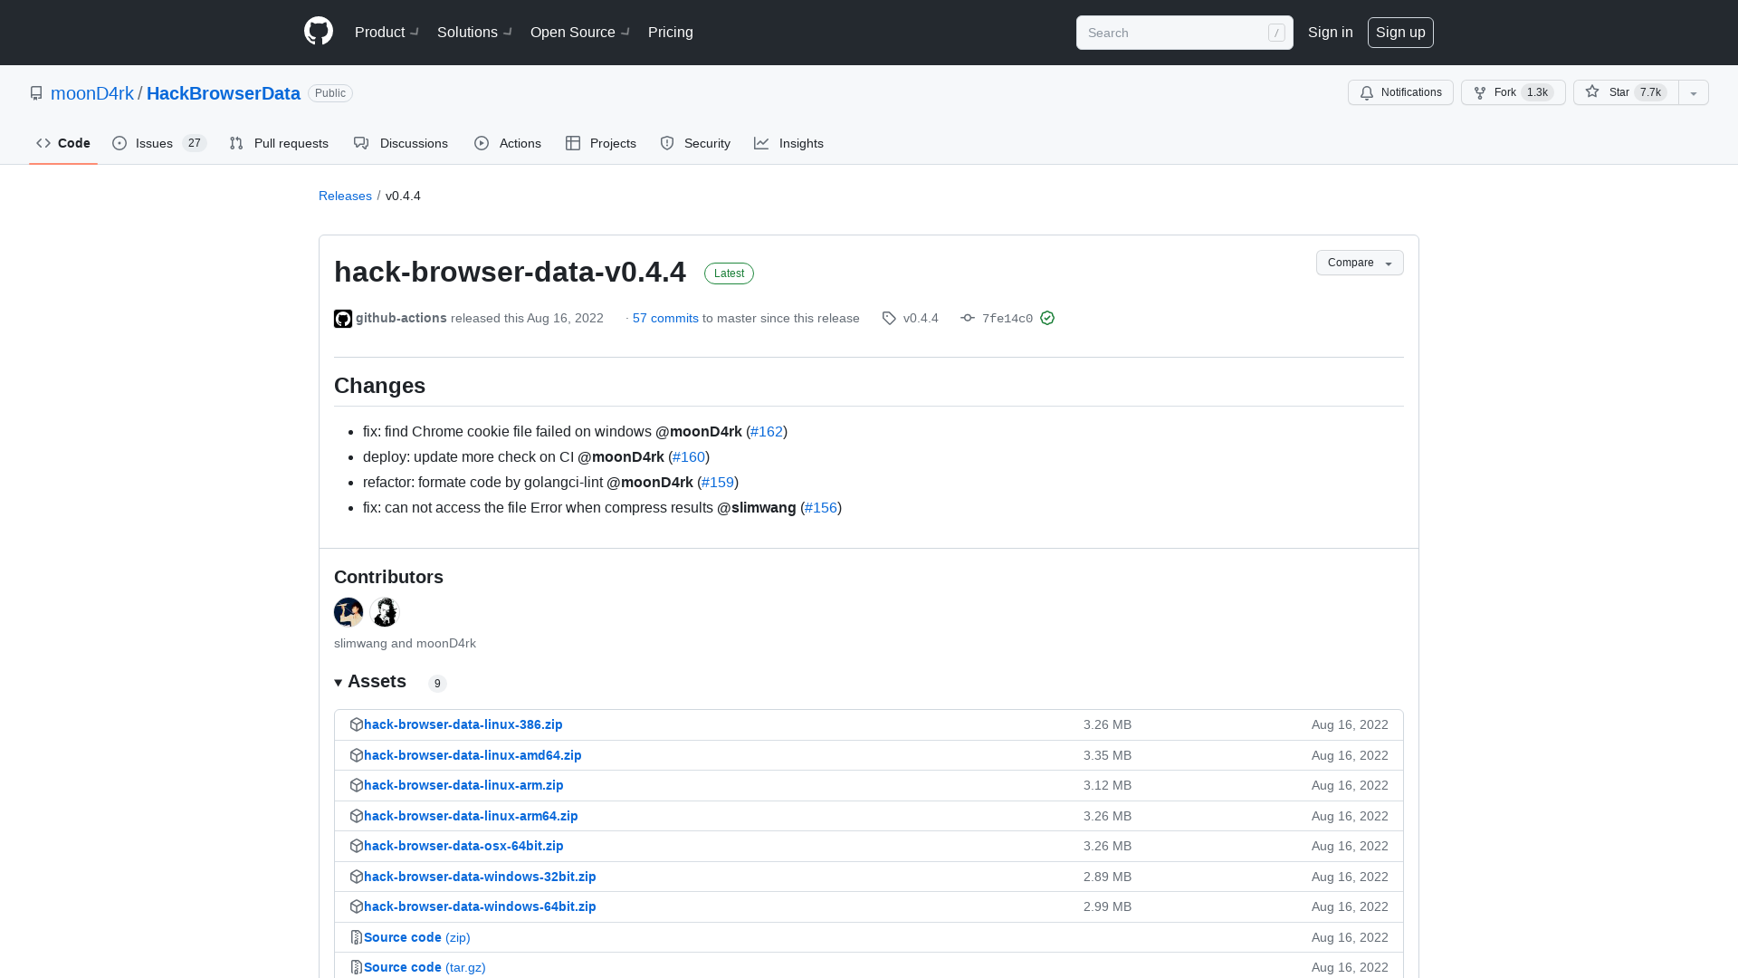Click package icon for linux-arm.zip
Screen dimensions: 1738x978
(x=357, y=785)
